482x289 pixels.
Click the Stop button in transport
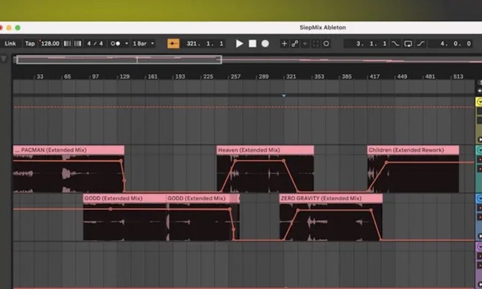click(x=252, y=44)
